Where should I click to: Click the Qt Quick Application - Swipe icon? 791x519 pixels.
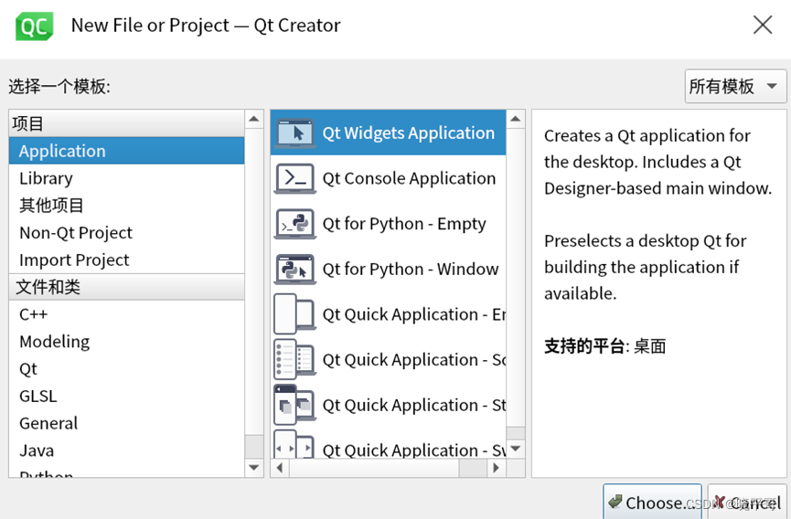(295, 444)
